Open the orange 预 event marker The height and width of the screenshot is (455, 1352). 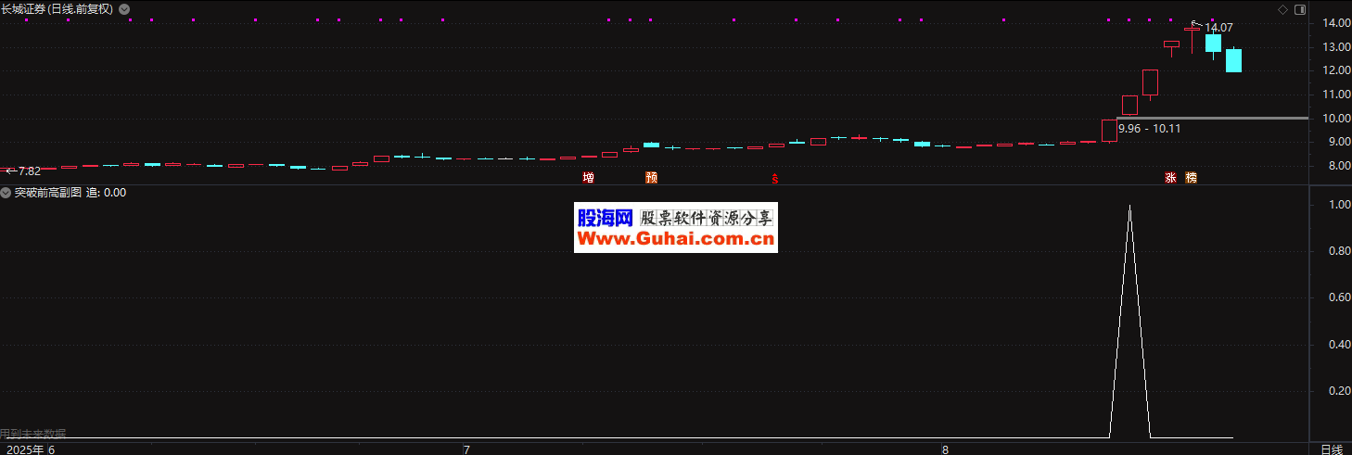click(x=652, y=177)
